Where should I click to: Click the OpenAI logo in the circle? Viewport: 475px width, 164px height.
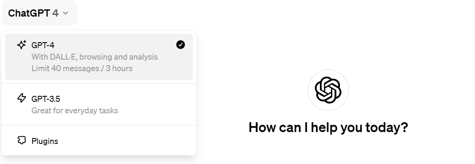328,90
